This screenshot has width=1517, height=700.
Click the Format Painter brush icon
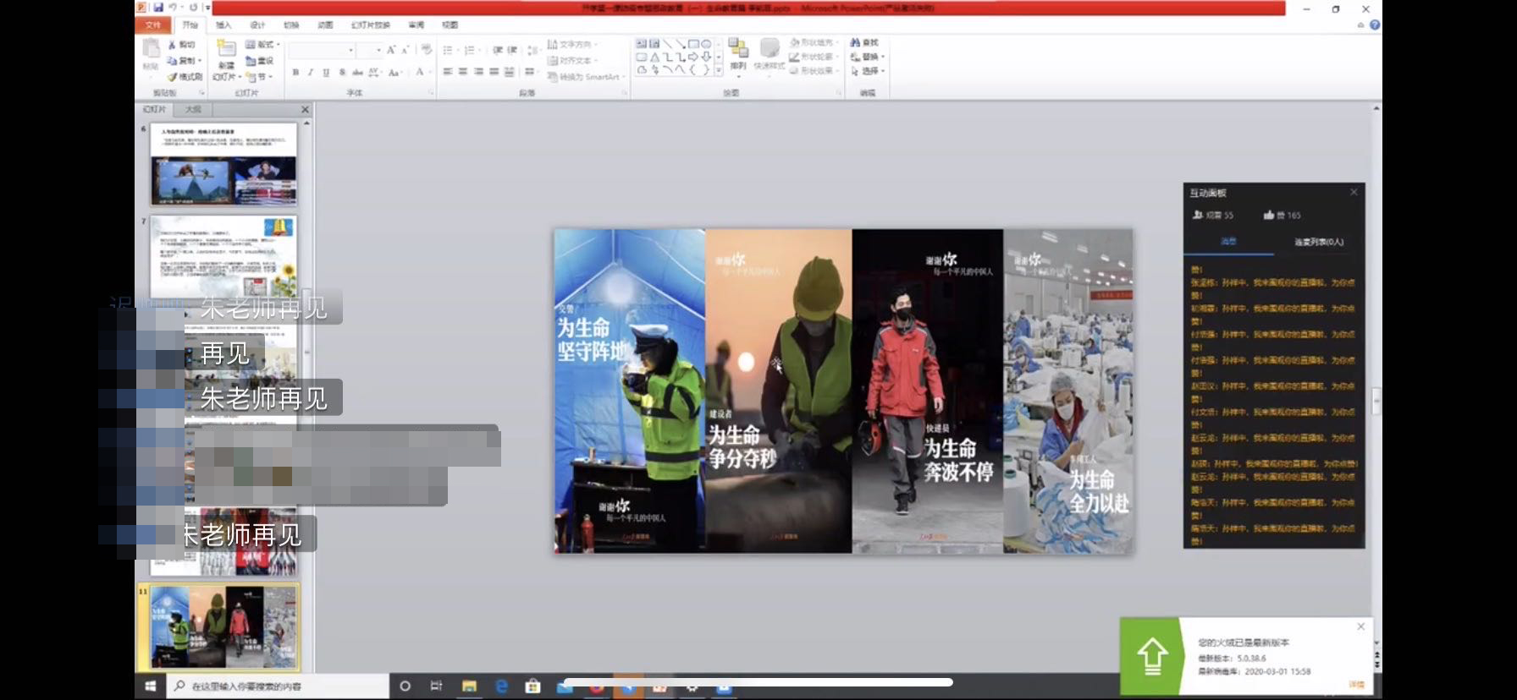(173, 77)
